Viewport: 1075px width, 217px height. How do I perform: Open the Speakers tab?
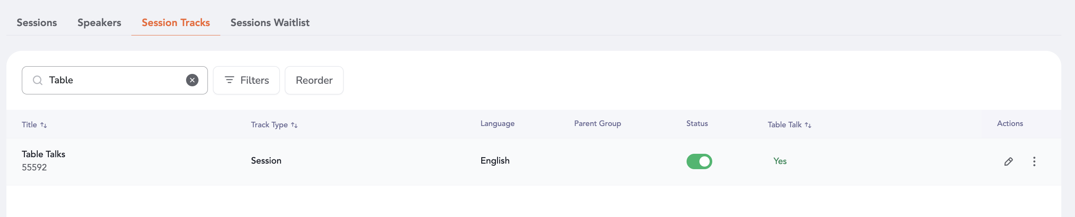[99, 23]
